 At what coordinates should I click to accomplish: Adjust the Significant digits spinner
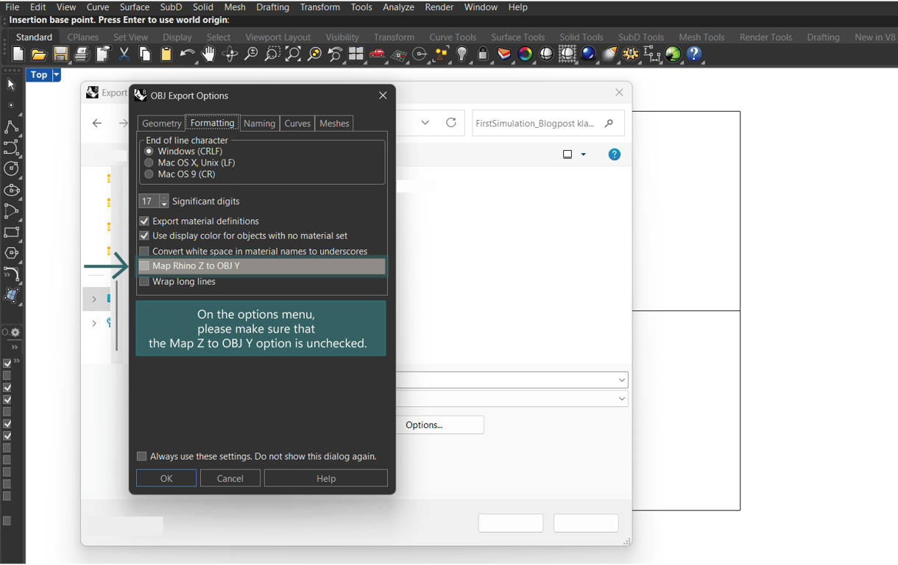[163, 201]
